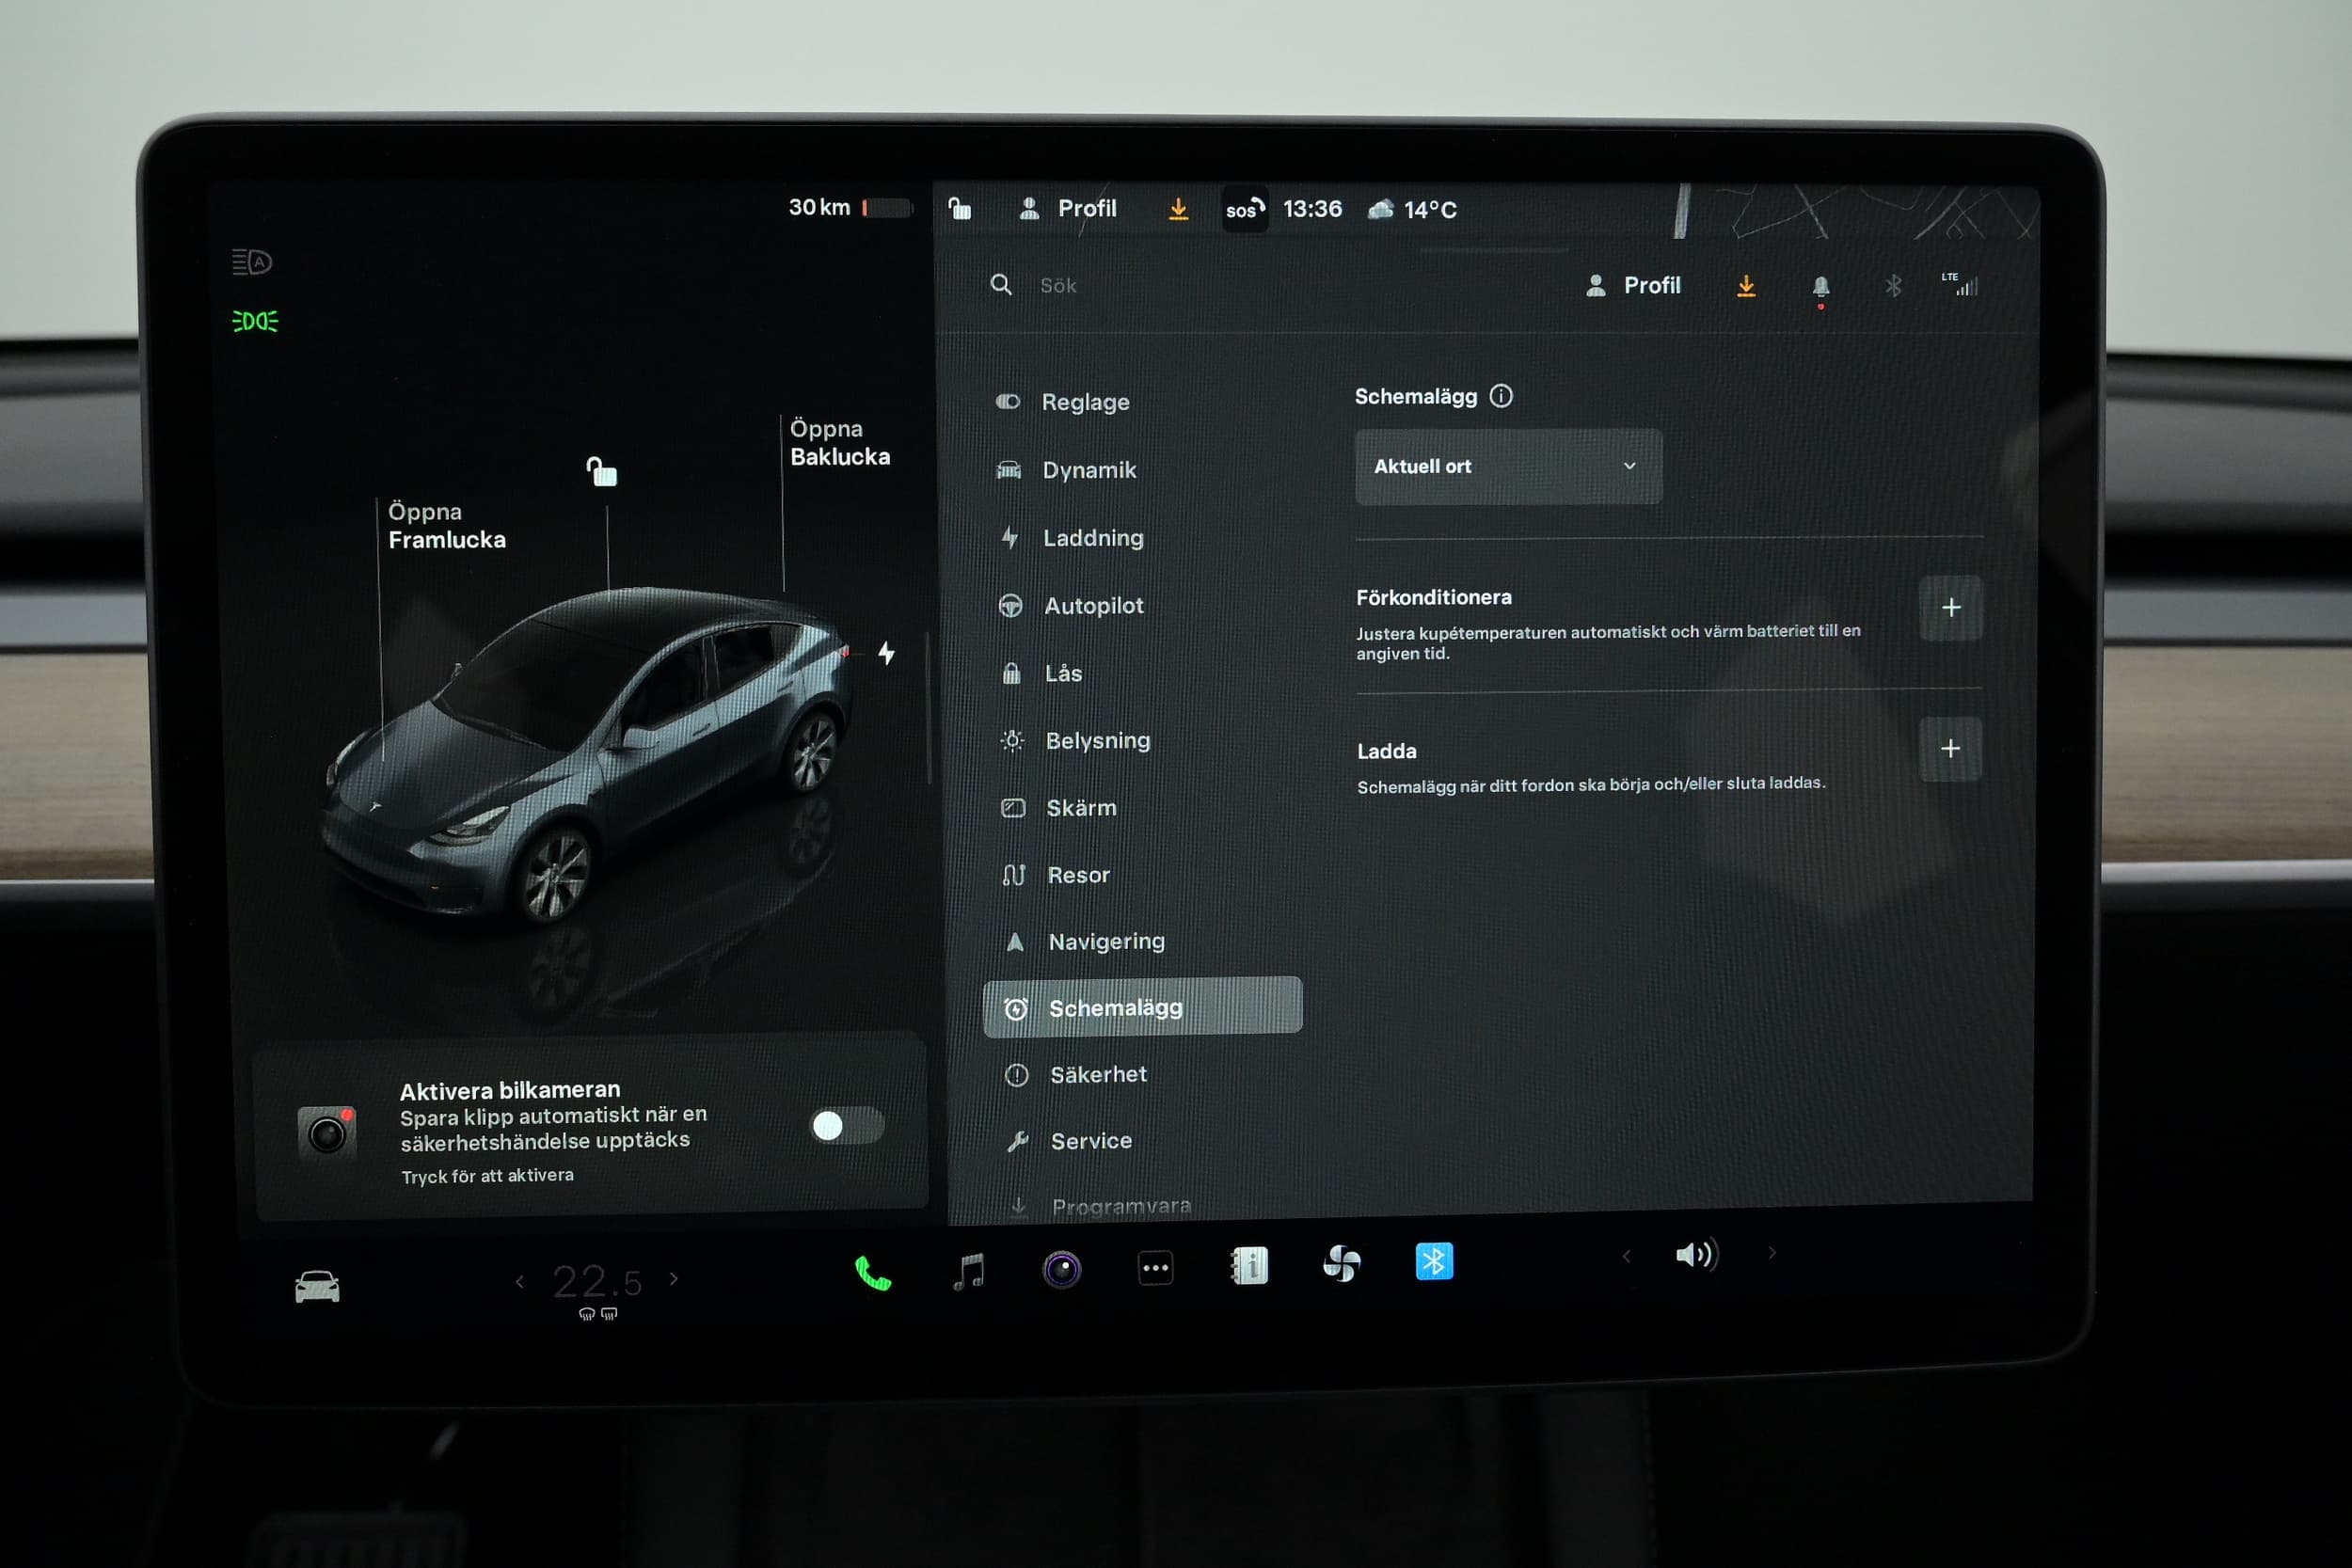Open Profil in the settings header
The image size is (2352, 1568).
pyautogui.click(x=1633, y=286)
